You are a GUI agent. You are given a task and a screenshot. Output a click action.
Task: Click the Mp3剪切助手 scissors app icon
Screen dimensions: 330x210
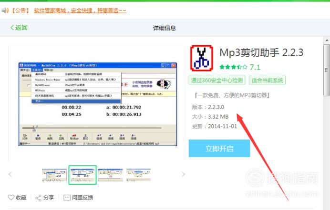201,58
